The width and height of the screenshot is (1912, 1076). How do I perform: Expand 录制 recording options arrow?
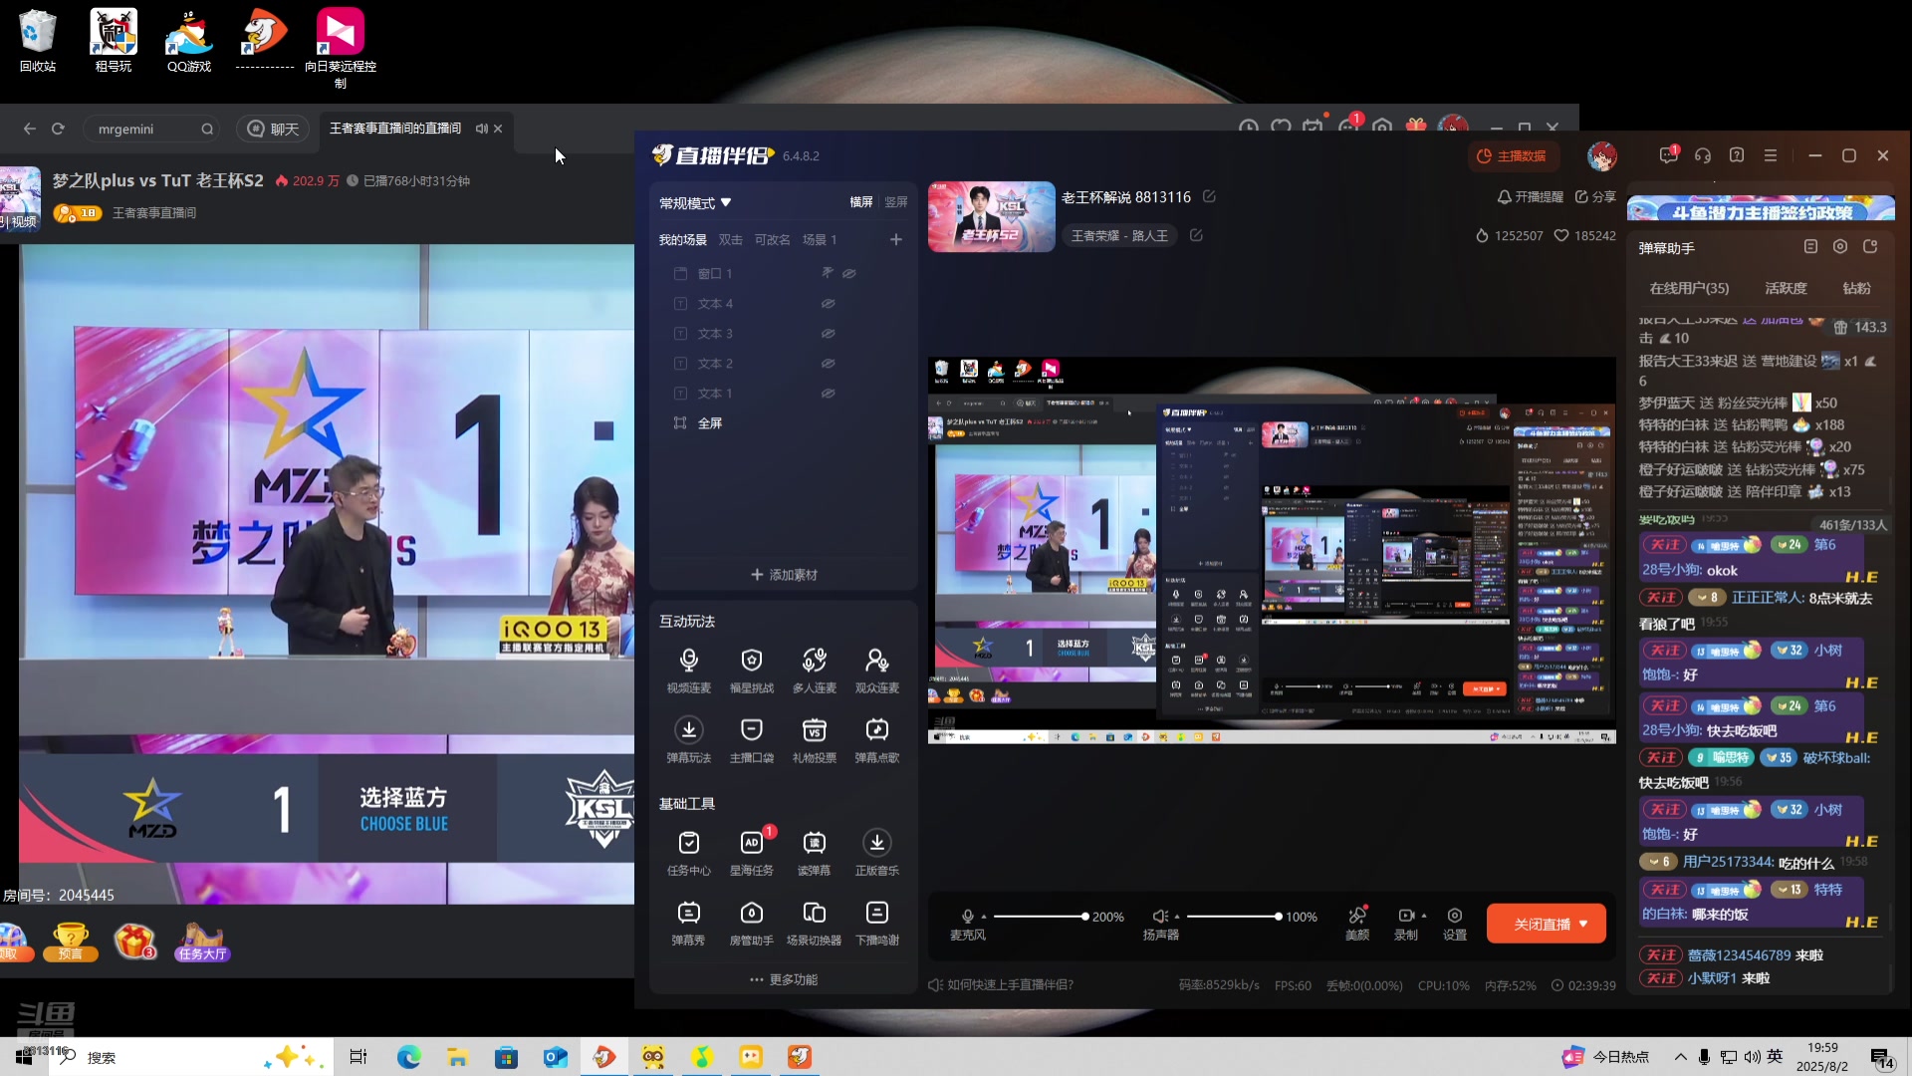1424,916
